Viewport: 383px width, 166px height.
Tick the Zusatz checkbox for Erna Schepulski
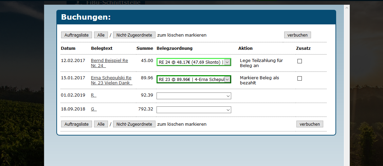299,78
